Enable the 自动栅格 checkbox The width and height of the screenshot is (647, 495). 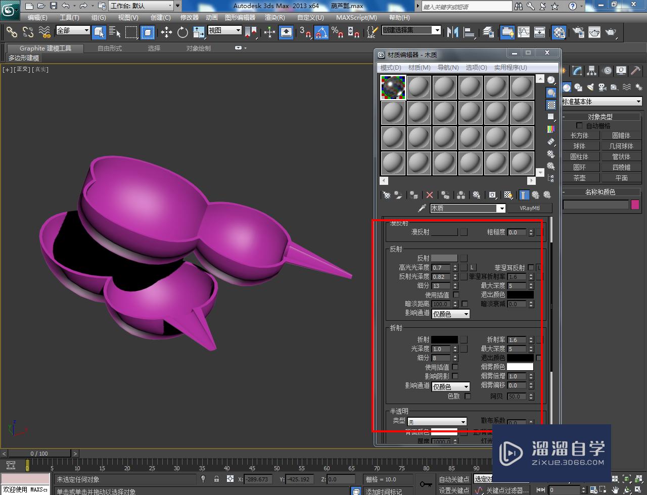click(x=579, y=126)
